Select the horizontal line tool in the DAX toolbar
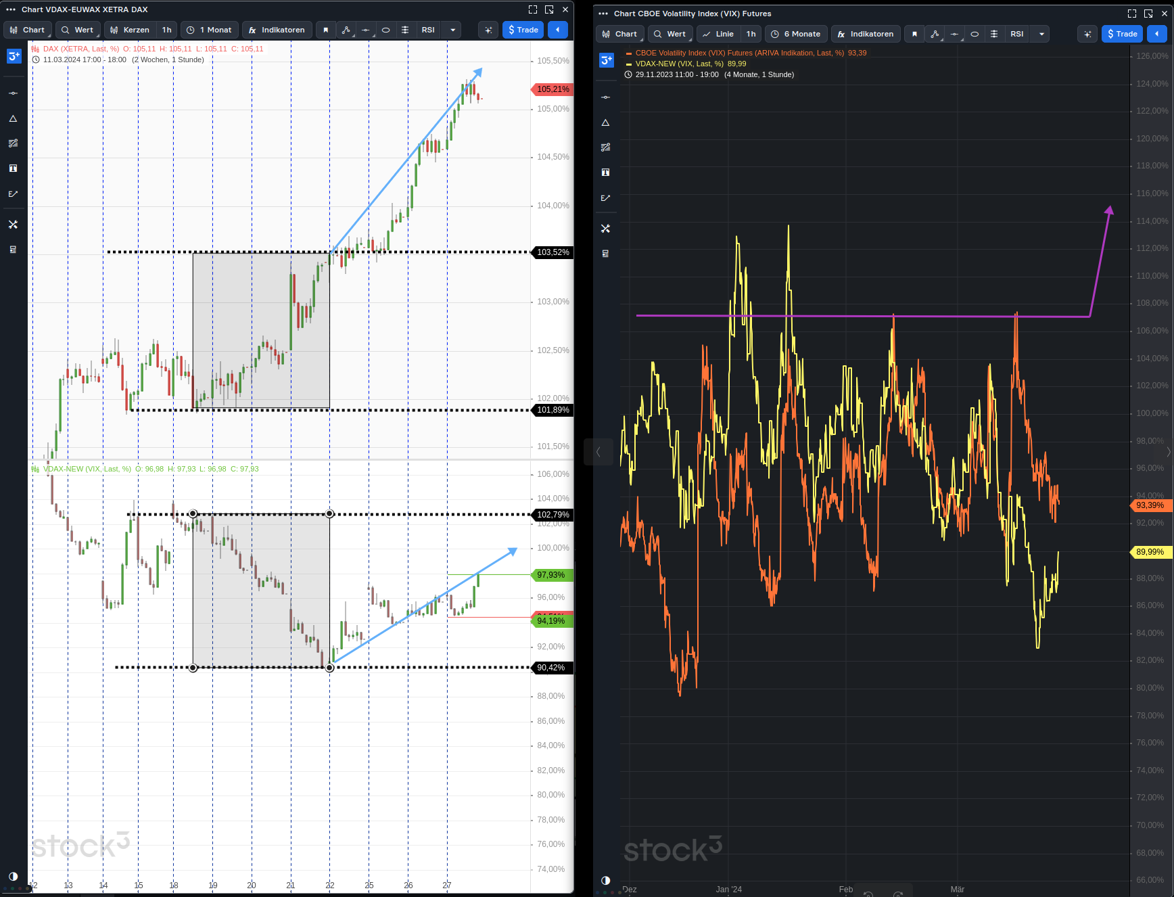The width and height of the screenshot is (1174, 897). coord(366,30)
